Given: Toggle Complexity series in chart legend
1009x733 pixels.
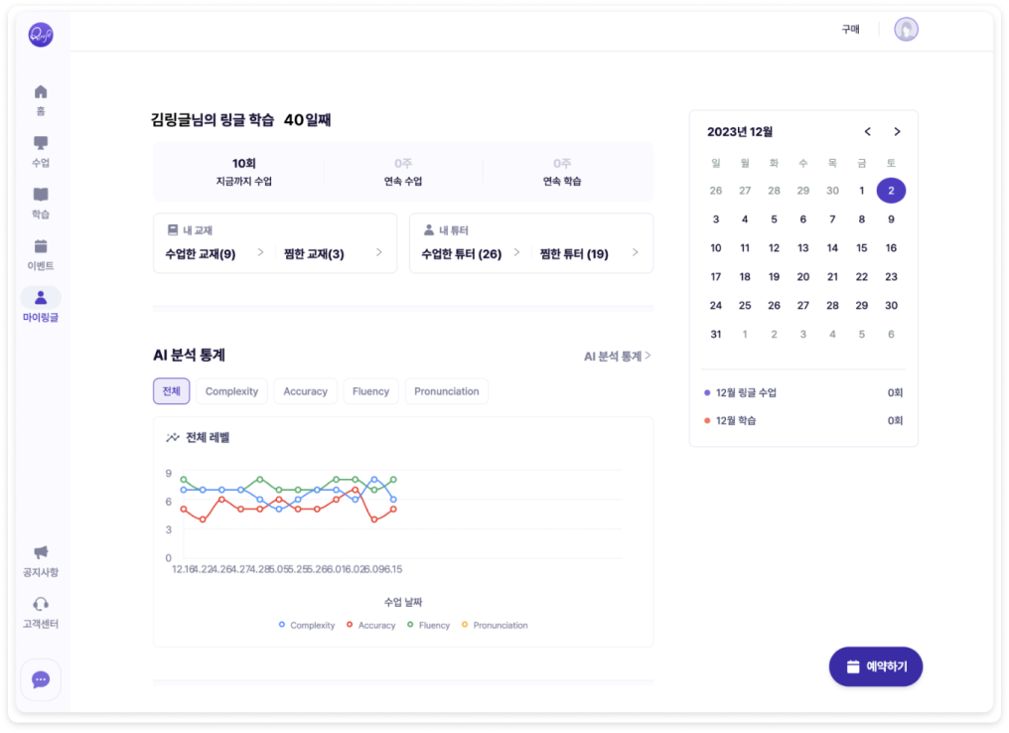Looking at the screenshot, I should click(x=307, y=625).
